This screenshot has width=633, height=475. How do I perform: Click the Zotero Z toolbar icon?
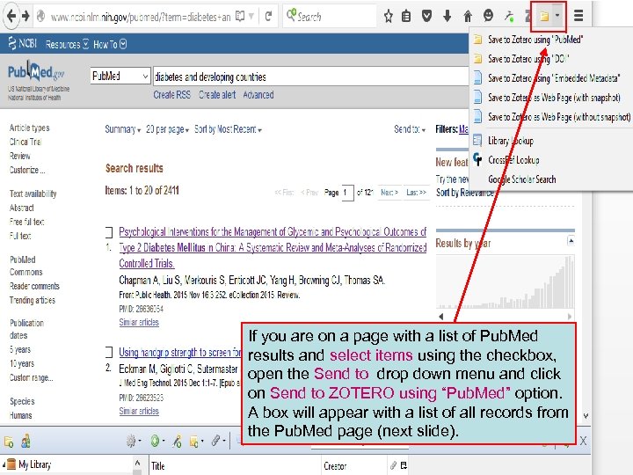click(x=528, y=16)
